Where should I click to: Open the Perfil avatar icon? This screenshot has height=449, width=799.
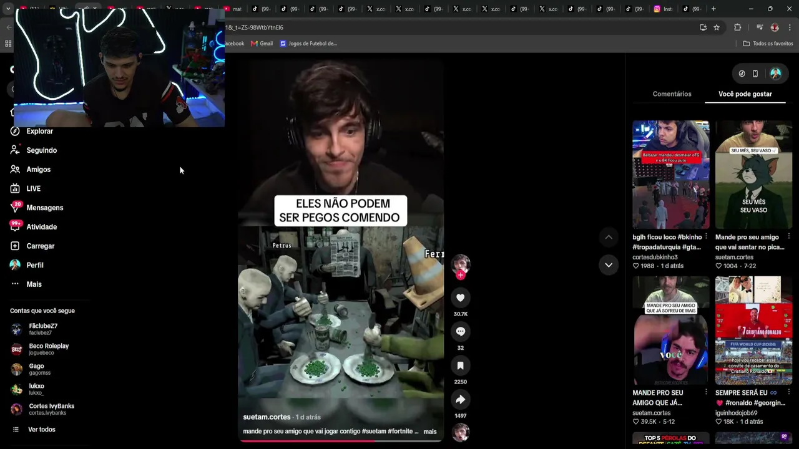click(x=15, y=265)
